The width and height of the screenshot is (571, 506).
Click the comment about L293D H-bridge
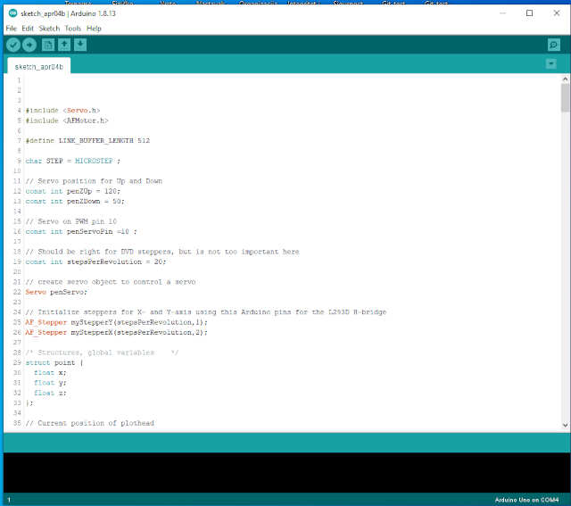click(206, 312)
